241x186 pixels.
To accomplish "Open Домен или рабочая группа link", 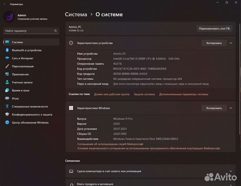I will pos(112,94).
